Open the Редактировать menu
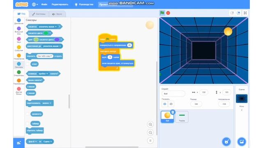The width and height of the screenshot is (263, 148). [x=60, y=5]
